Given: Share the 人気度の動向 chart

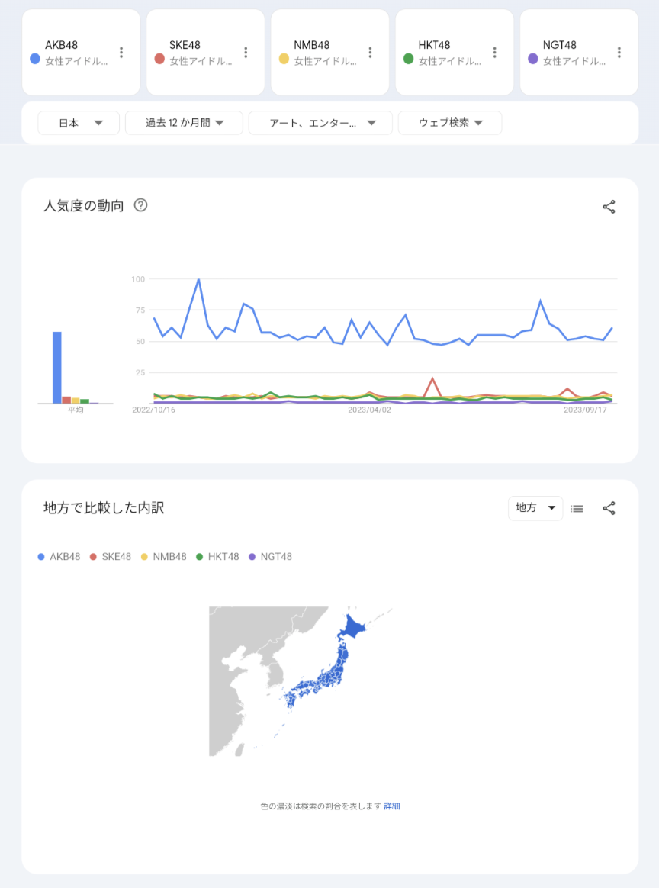Looking at the screenshot, I should (x=609, y=207).
